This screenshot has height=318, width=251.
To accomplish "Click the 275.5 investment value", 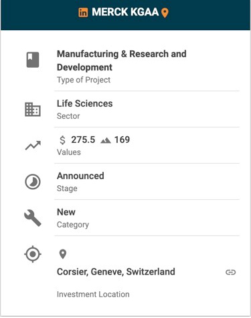I will tap(83, 140).
